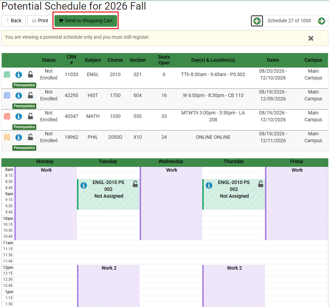Click 'ONLINE ONLINE' location text
Image resolution: width=329 pixels, height=307 pixels.
tap(213, 137)
